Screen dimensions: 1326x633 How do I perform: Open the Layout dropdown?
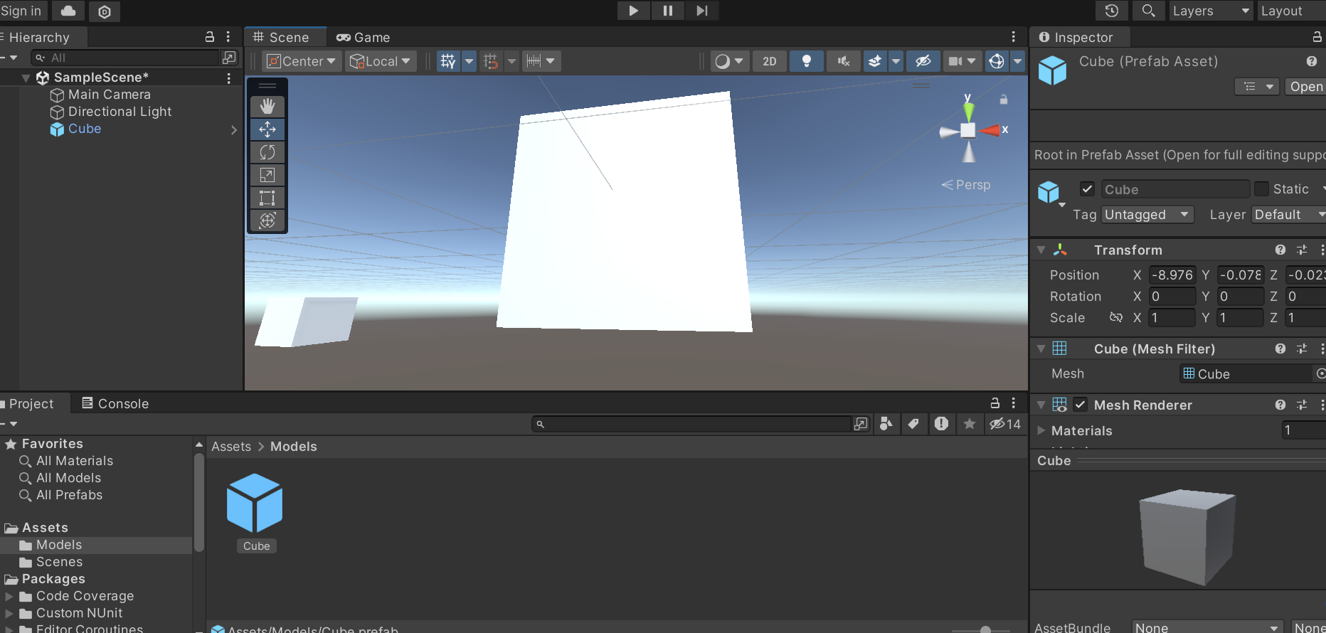(1291, 11)
